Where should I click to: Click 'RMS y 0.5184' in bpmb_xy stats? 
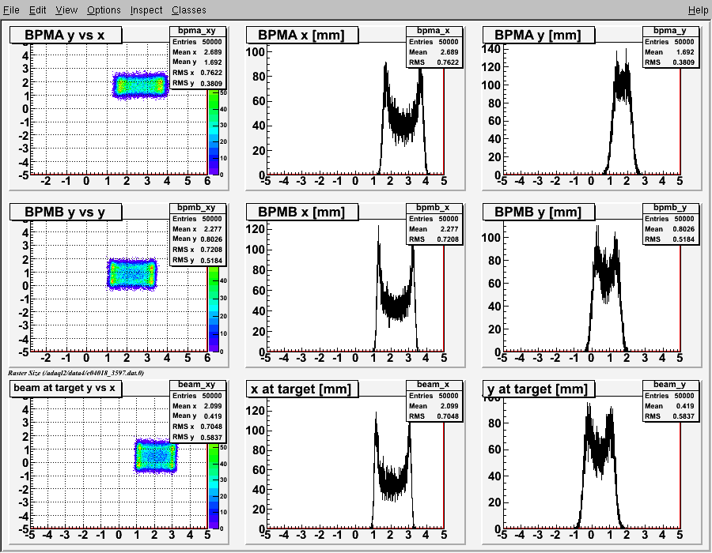197,260
